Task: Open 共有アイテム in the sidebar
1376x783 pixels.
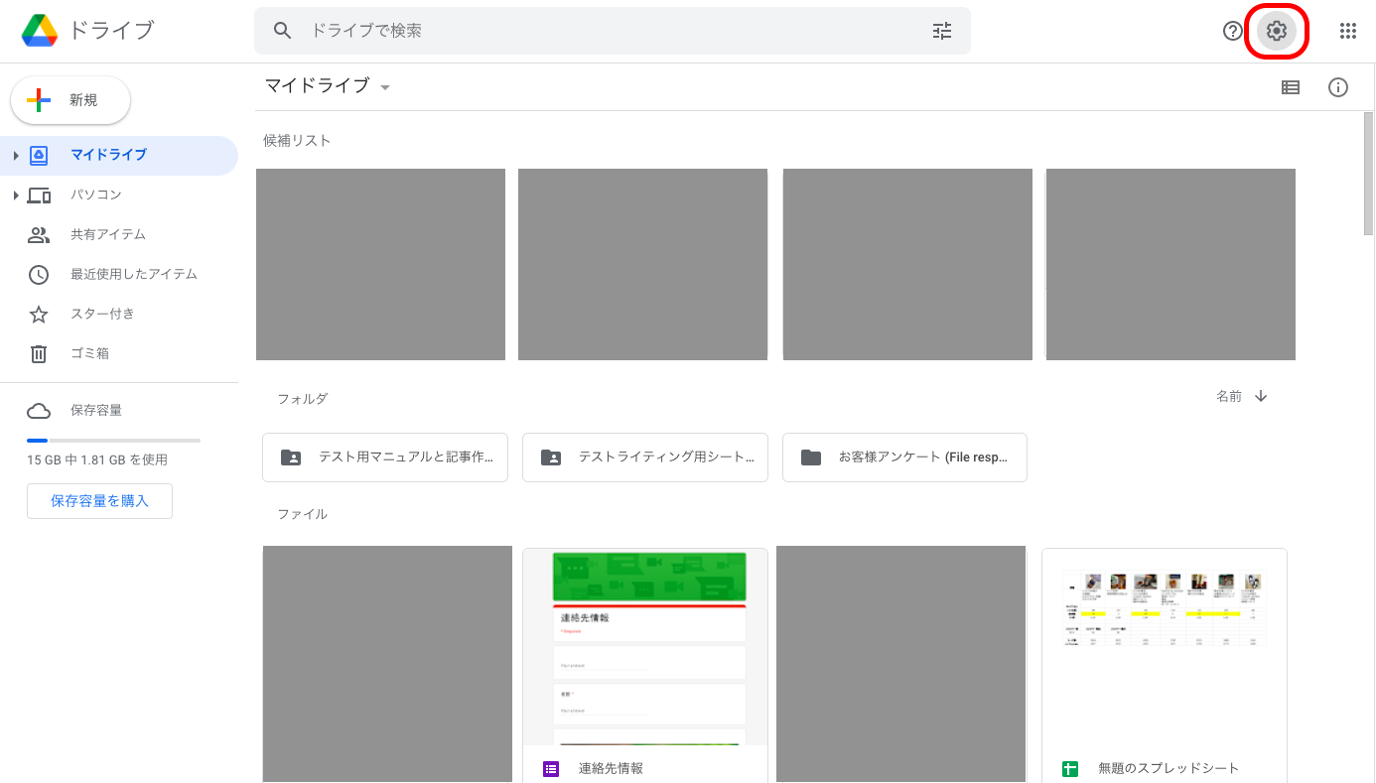Action: click(x=119, y=235)
